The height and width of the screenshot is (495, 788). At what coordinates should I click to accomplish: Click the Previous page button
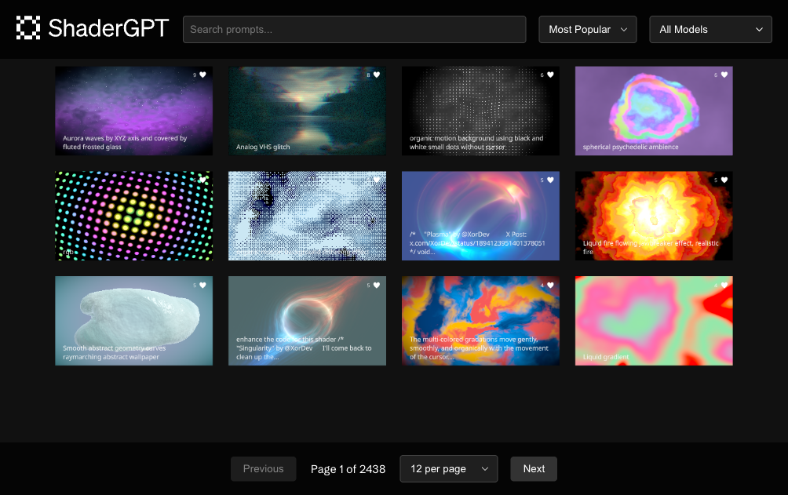[x=263, y=468]
